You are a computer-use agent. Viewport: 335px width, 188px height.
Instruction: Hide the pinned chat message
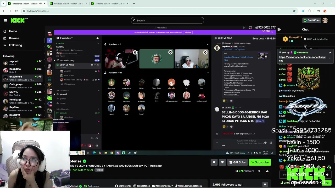click(x=330, y=52)
